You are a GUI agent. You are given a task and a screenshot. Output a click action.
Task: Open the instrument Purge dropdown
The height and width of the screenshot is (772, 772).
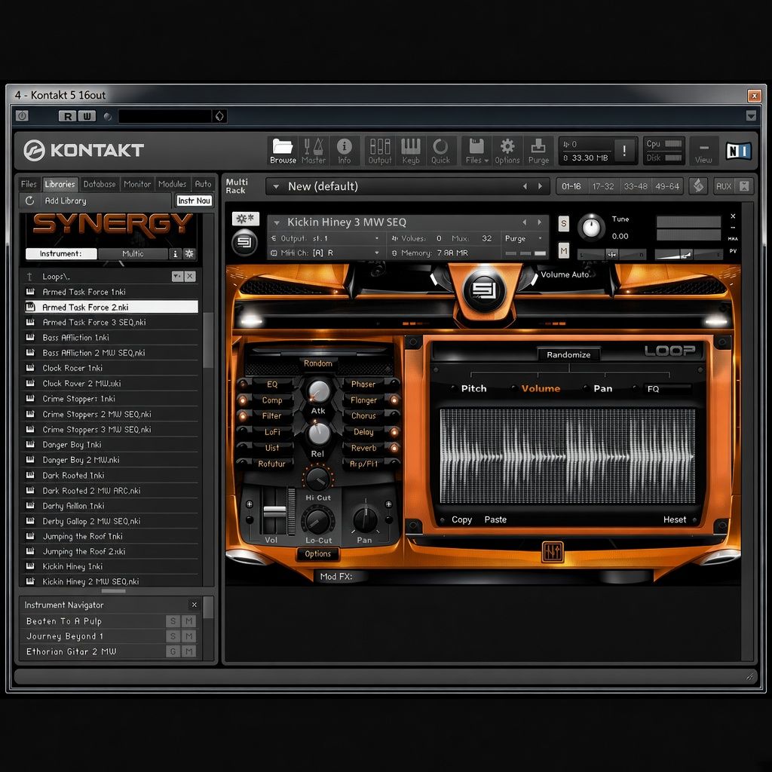tap(540, 238)
